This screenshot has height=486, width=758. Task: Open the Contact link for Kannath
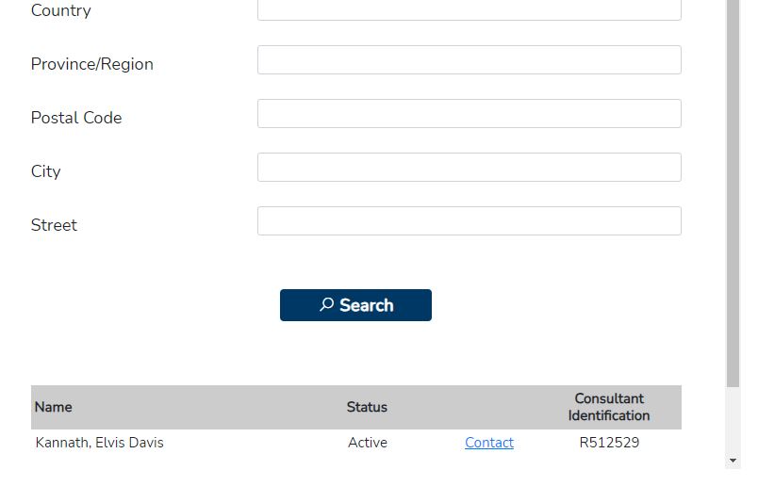pos(488,443)
